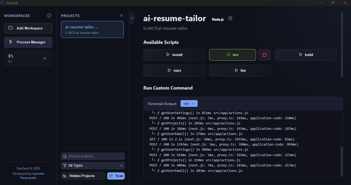Click the Scan button
Viewport: 351px width, 185px height.
point(116,176)
